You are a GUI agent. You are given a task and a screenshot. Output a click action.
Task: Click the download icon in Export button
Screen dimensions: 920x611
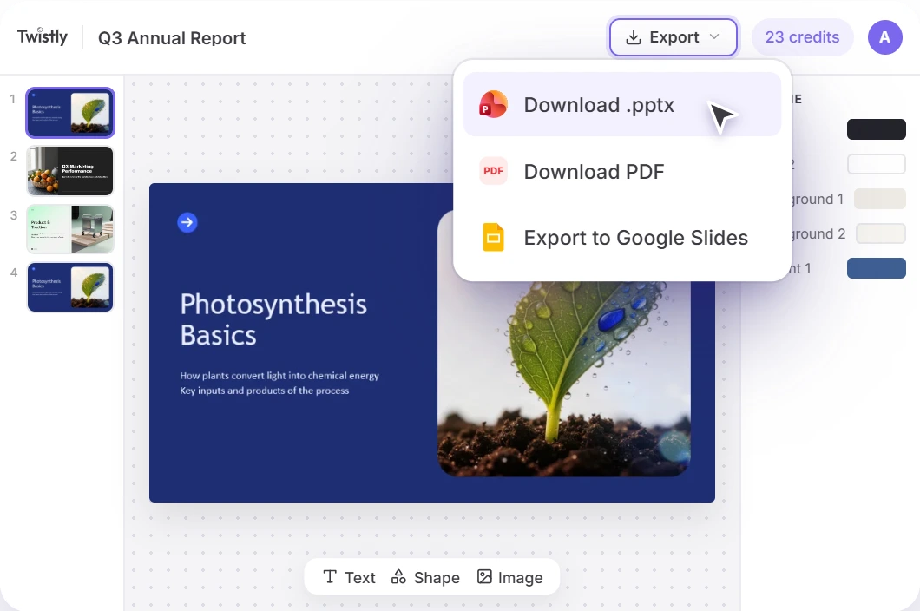(x=633, y=37)
